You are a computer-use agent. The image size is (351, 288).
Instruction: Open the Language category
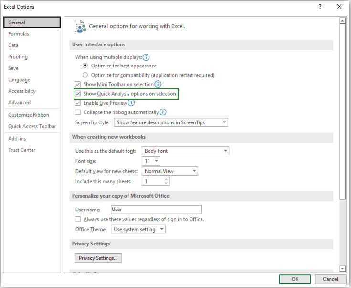pyautogui.click(x=32, y=79)
